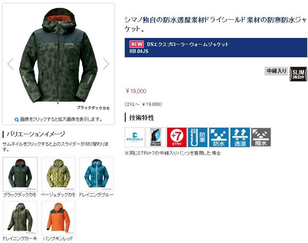
Task: Click the SLIM シルエット badge
Action: point(298,74)
